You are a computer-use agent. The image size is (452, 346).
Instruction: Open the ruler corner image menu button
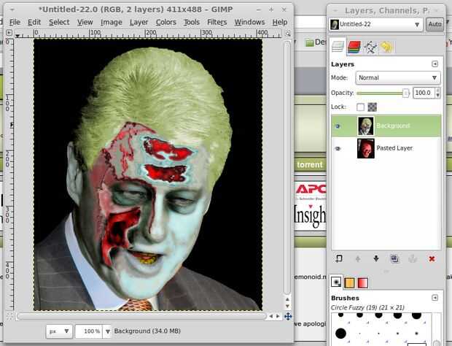point(9,33)
